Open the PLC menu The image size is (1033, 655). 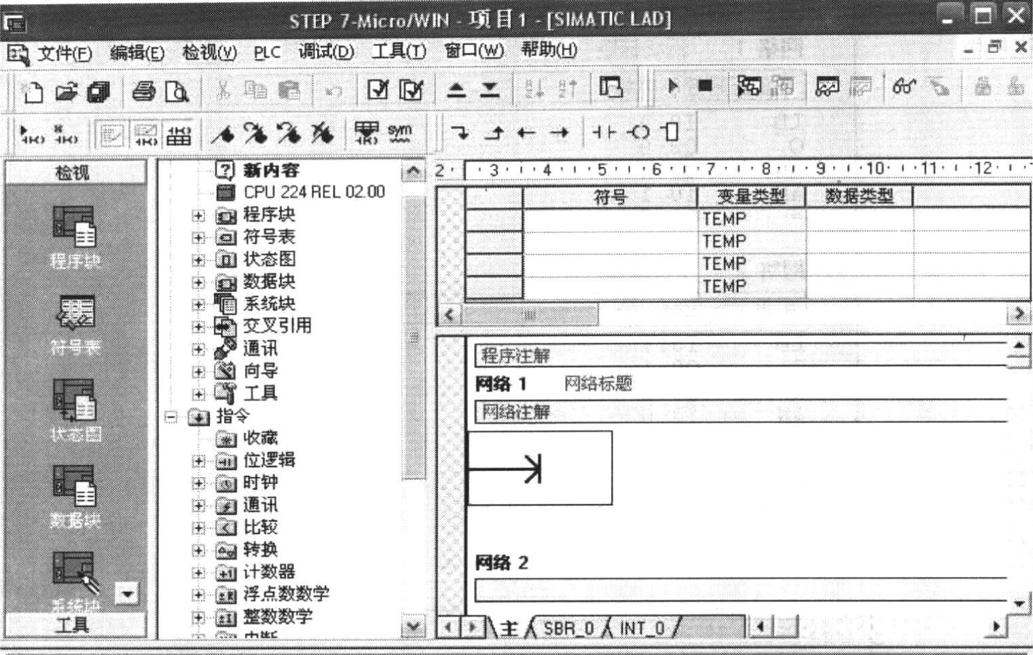(x=267, y=53)
